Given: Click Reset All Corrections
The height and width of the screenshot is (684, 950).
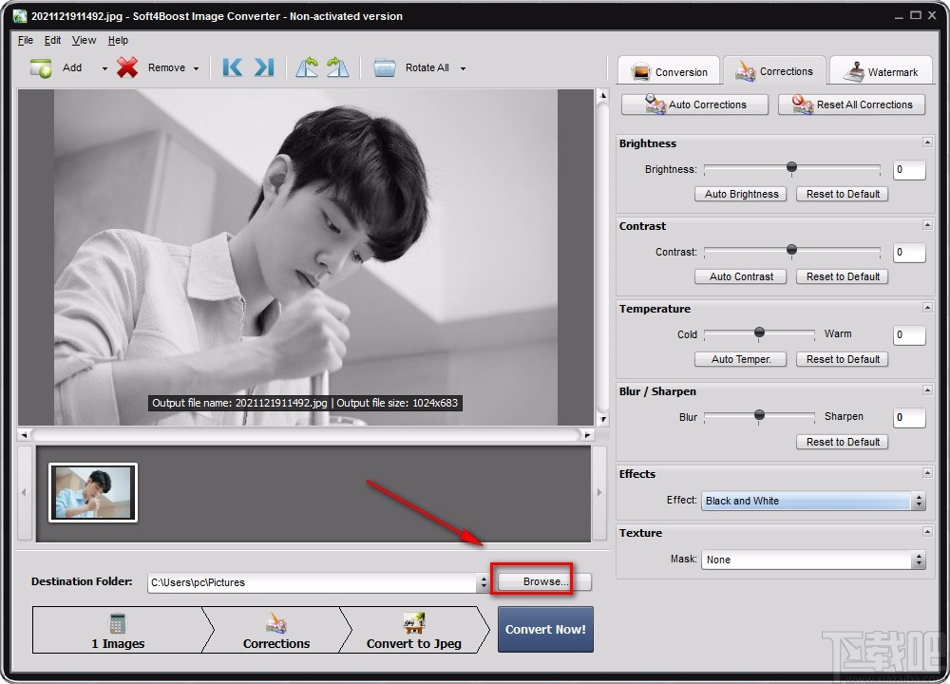Looking at the screenshot, I should coord(851,104).
